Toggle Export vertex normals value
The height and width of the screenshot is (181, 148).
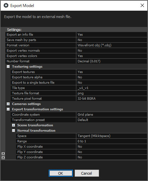point(112,51)
